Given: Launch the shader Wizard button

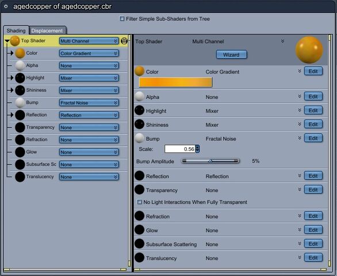Looking at the screenshot, I should pyautogui.click(x=231, y=55).
